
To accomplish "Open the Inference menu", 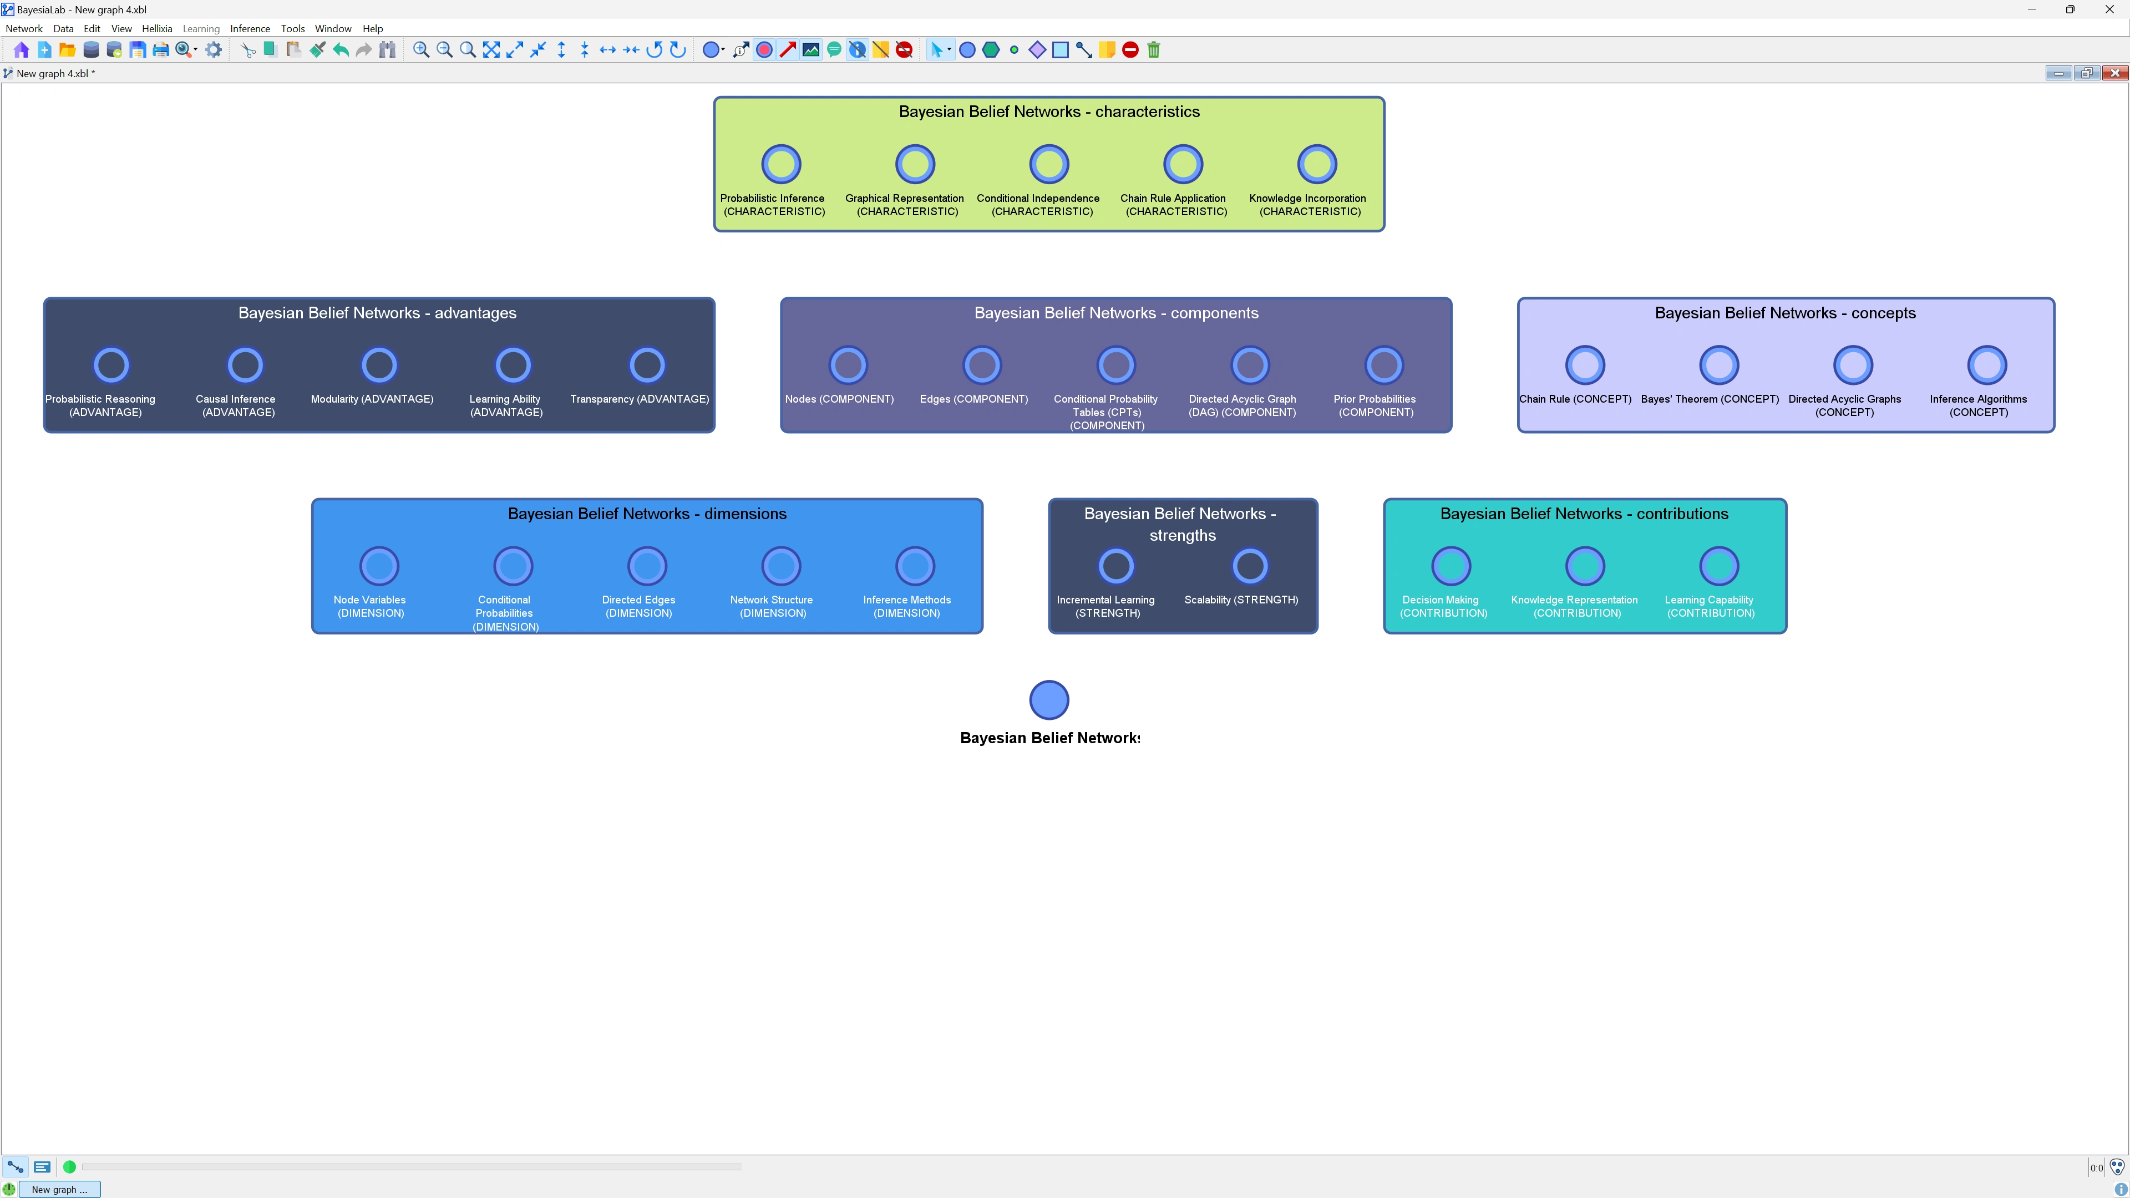I will click(250, 28).
